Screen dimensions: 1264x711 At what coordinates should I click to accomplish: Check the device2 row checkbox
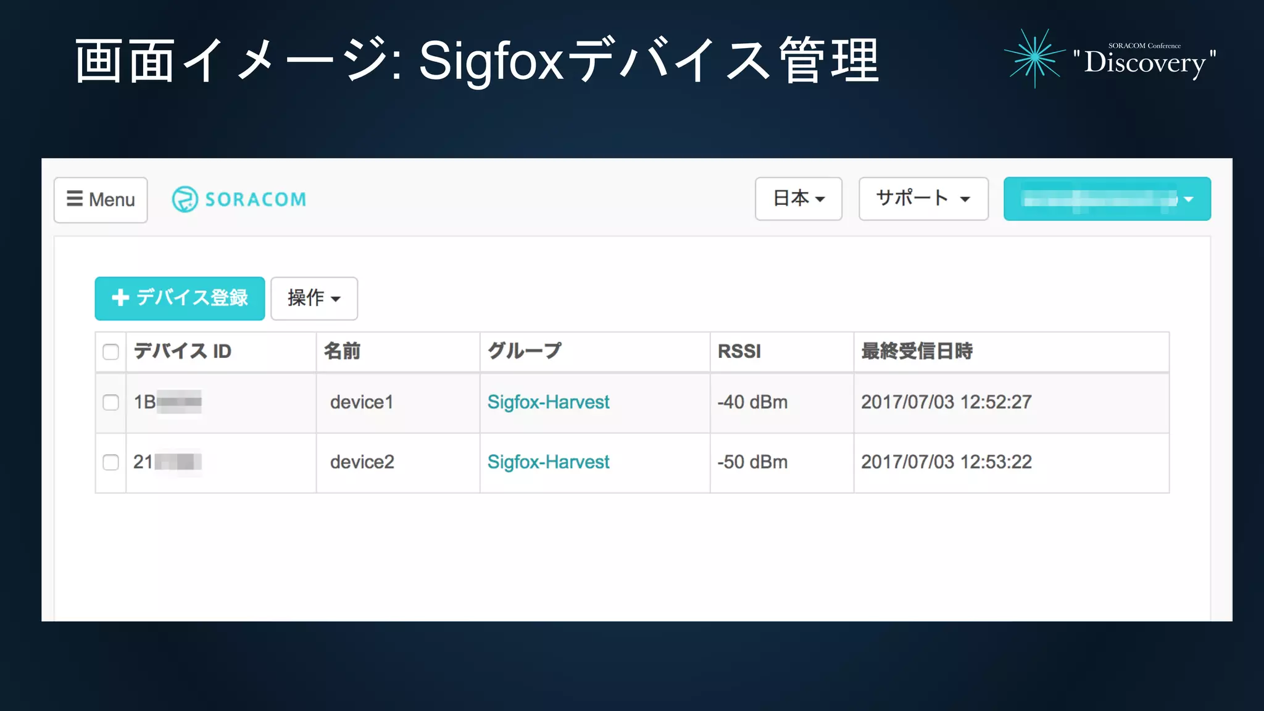(x=110, y=462)
